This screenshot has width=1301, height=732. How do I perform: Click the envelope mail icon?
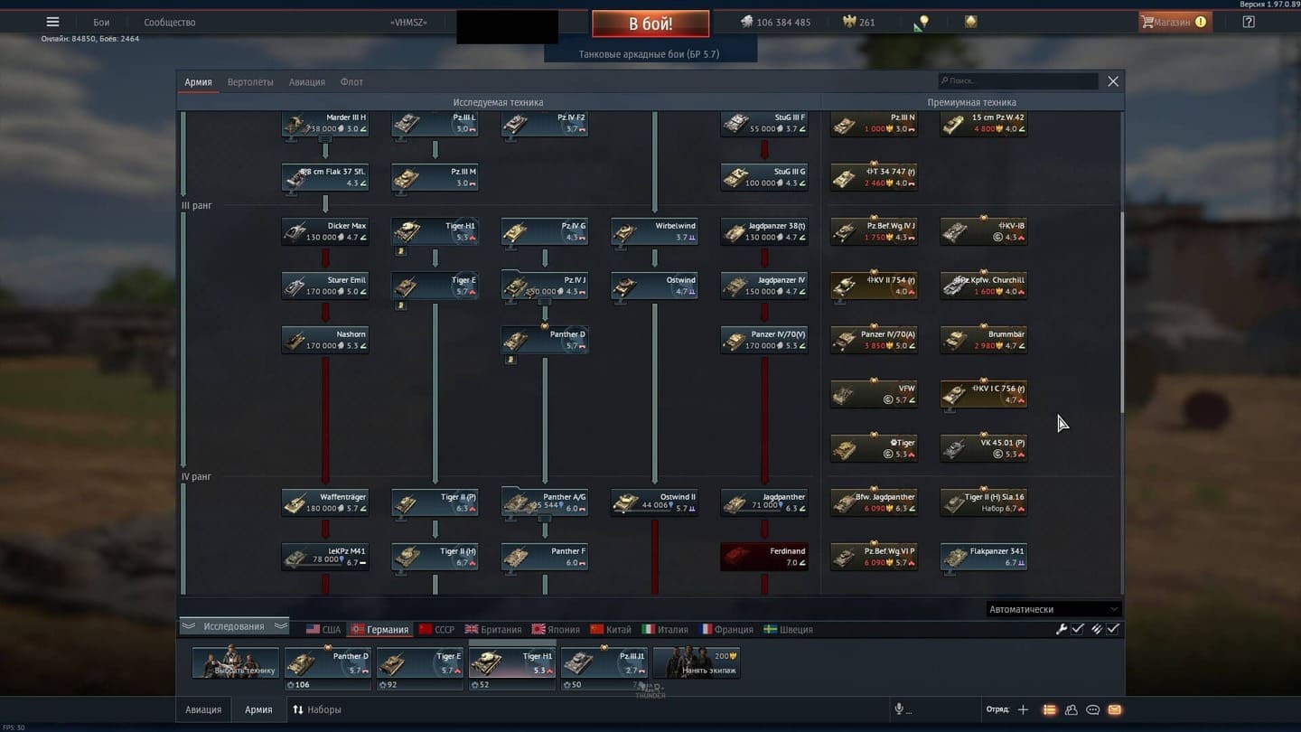(1115, 710)
